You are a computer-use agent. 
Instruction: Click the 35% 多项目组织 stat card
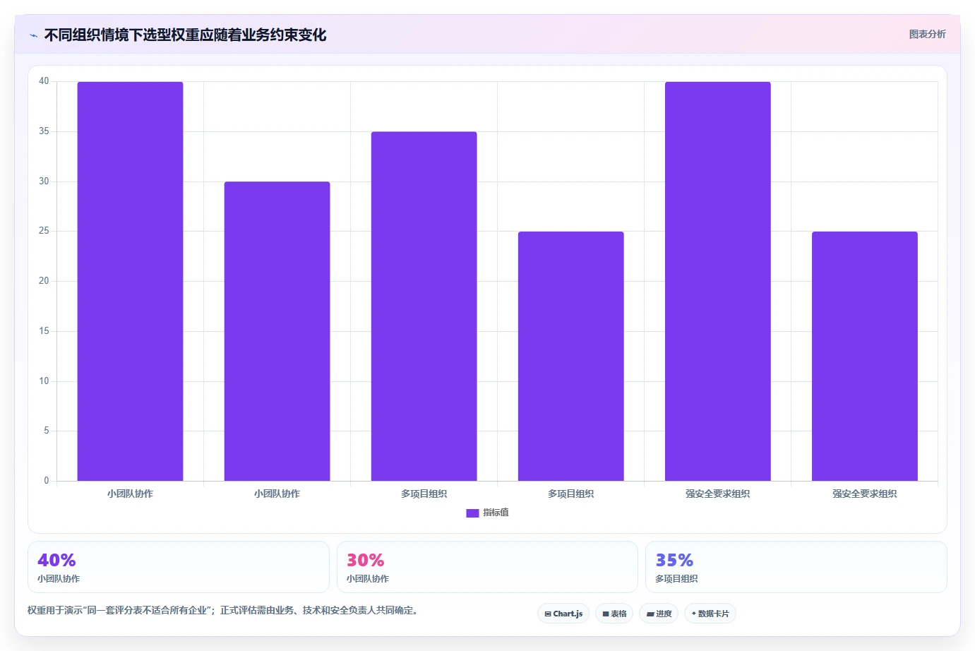coord(796,567)
